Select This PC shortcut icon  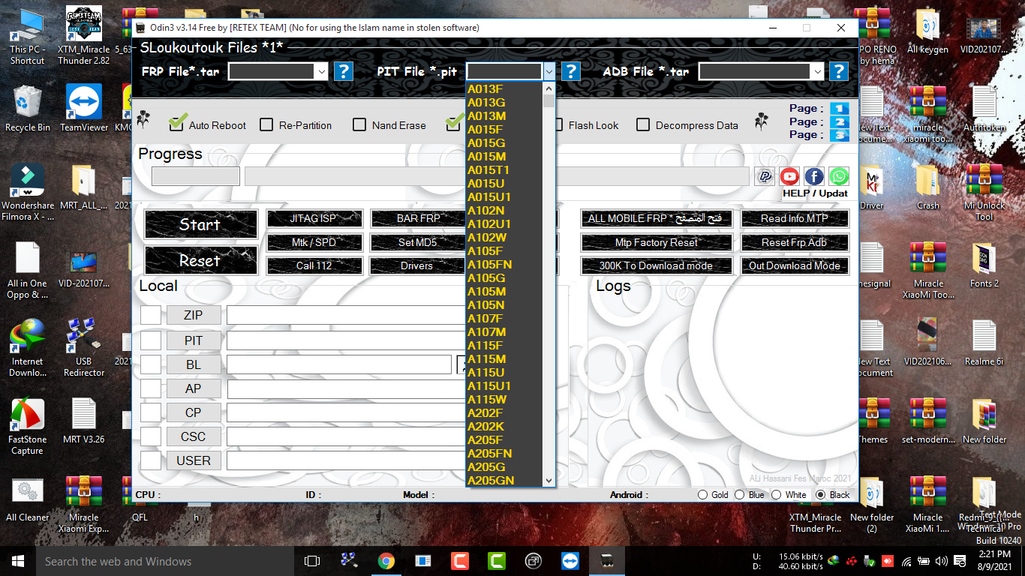[x=28, y=37]
